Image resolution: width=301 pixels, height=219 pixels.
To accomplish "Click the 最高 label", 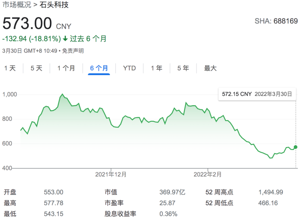I will (10, 203).
